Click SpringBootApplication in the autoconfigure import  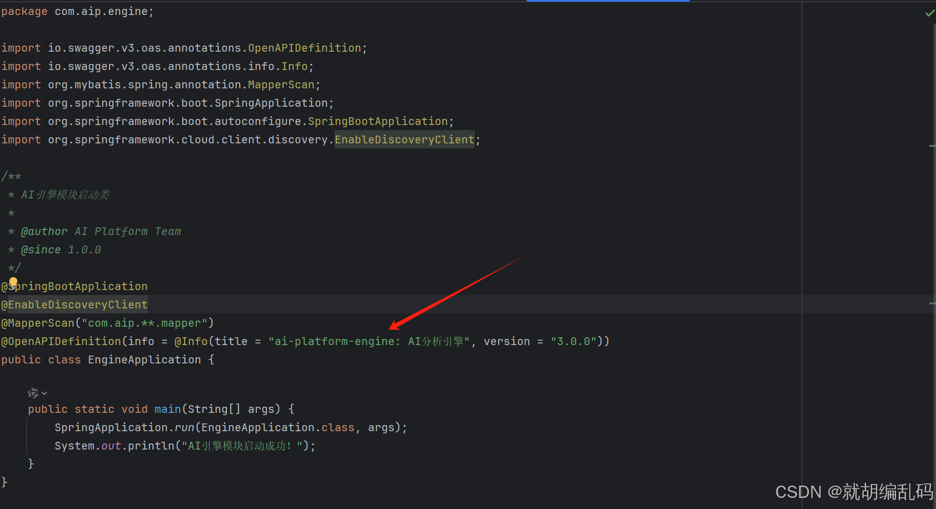(378, 121)
